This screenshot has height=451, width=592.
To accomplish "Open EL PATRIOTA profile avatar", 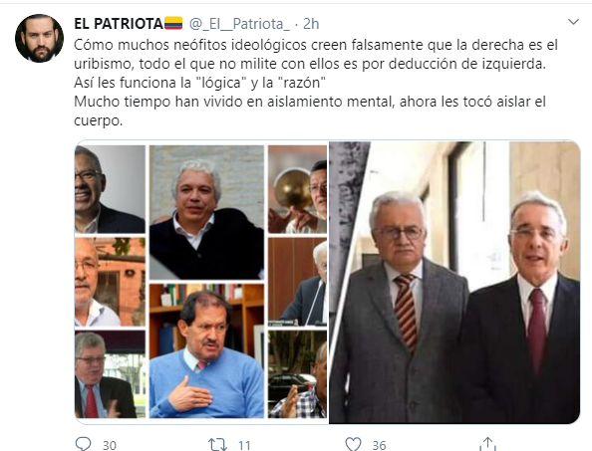I will [39, 38].
